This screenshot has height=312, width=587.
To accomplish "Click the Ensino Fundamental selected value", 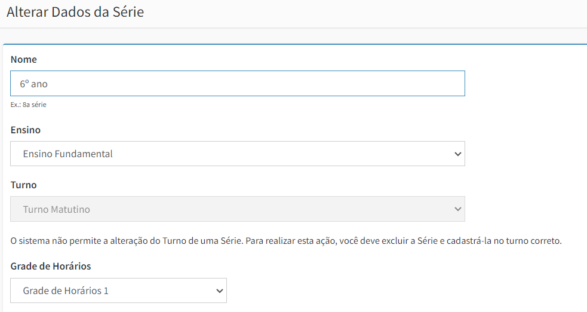I will click(x=67, y=154).
